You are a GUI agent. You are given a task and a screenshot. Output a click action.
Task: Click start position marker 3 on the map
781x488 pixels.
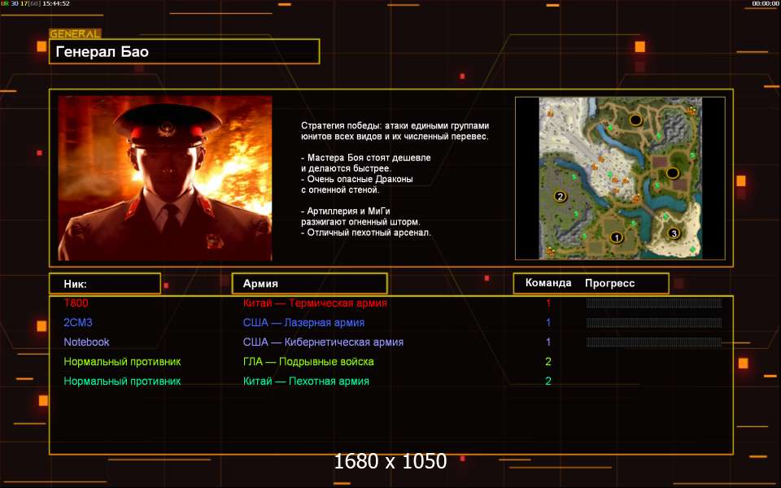(674, 233)
